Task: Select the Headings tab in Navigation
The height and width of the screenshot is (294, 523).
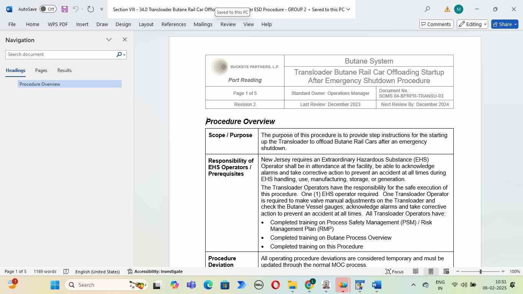Action: click(15, 70)
